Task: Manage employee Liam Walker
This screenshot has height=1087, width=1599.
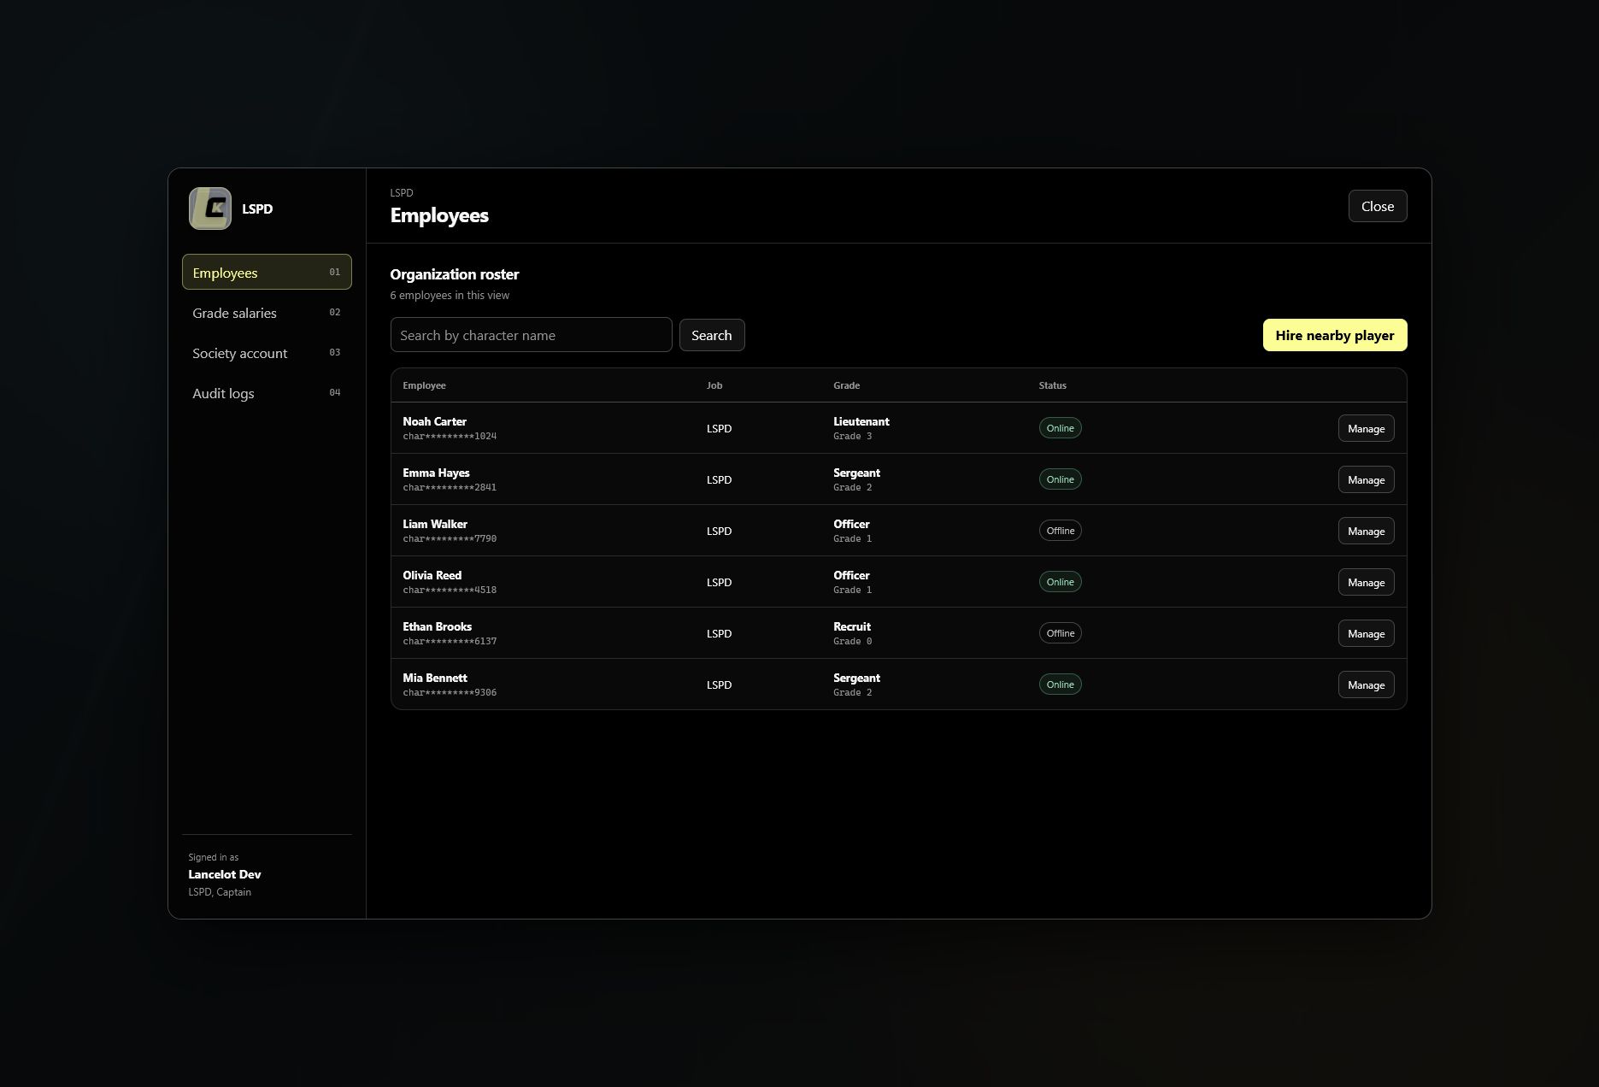Action: (x=1366, y=531)
